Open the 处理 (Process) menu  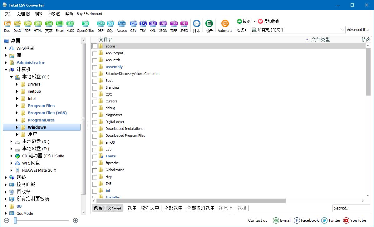coord(24,14)
